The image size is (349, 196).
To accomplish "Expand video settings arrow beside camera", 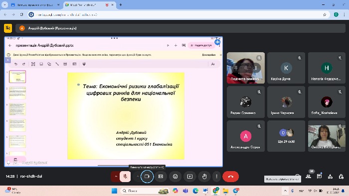I will (x=138, y=177).
